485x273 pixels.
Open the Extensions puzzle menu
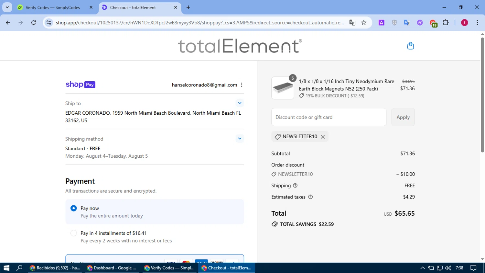pos(446,23)
